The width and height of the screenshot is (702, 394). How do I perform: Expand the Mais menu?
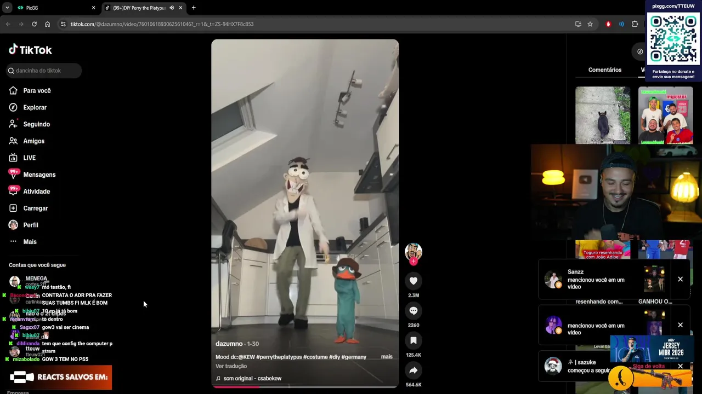(x=23, y=242)
